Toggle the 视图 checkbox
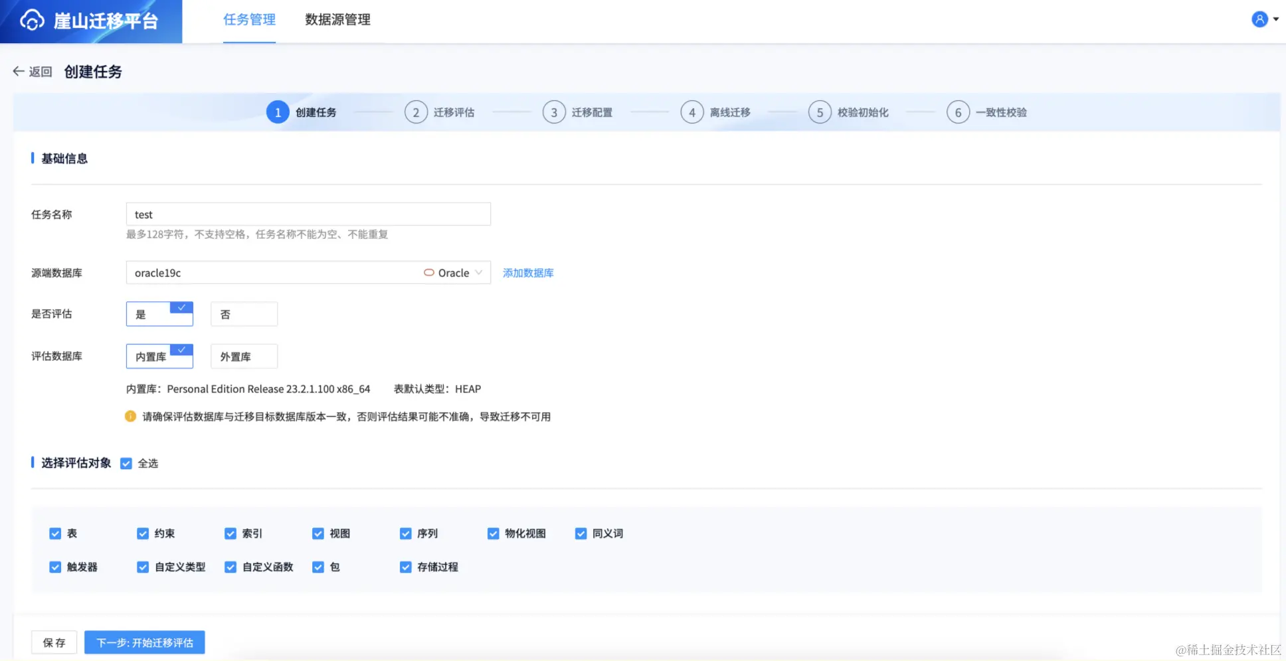This screenshot has width=1286, height=661. pyautogui.click(x=318, y=534)
